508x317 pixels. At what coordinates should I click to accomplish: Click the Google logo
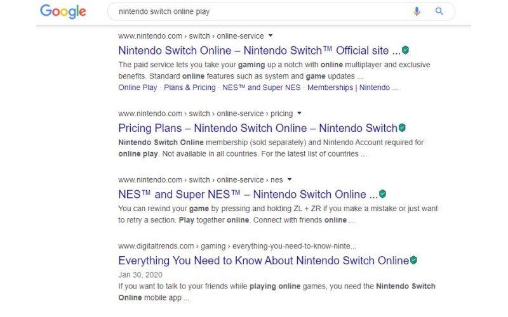(63, 11)
